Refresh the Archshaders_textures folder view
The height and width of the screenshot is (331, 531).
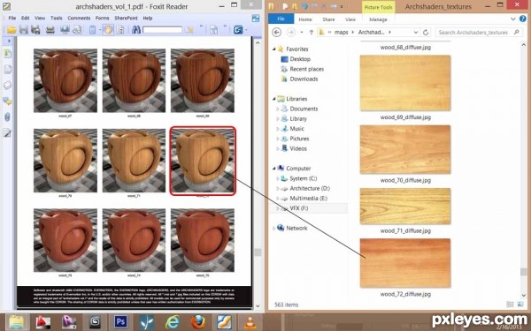(426, 33)
